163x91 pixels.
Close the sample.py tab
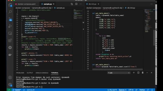pyautogui.click(x=54, y=4)
